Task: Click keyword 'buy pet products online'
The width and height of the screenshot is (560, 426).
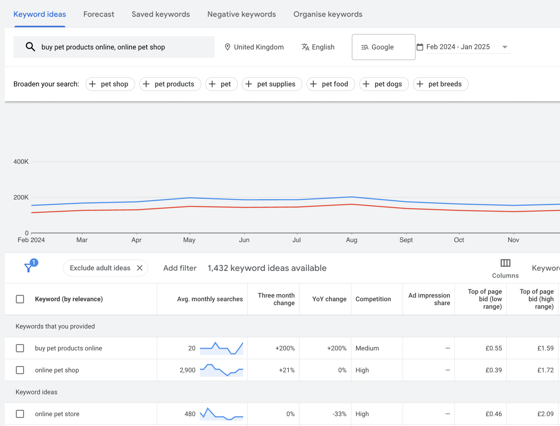Action: pos(69,348)
